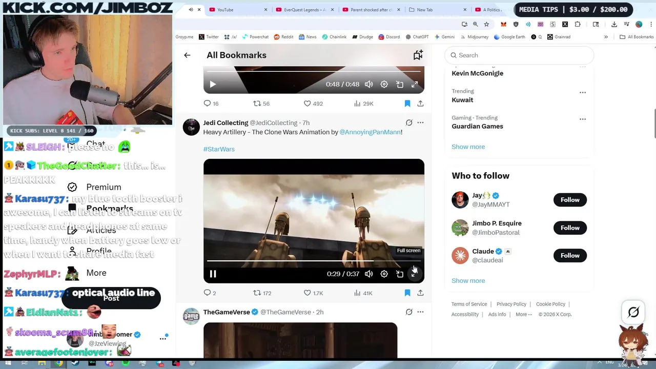The width and height of the screenshot is (656, 369).
Task: Follow Jay @JayMMAYT
Action: pyautogui.click(x=570, y=200)
